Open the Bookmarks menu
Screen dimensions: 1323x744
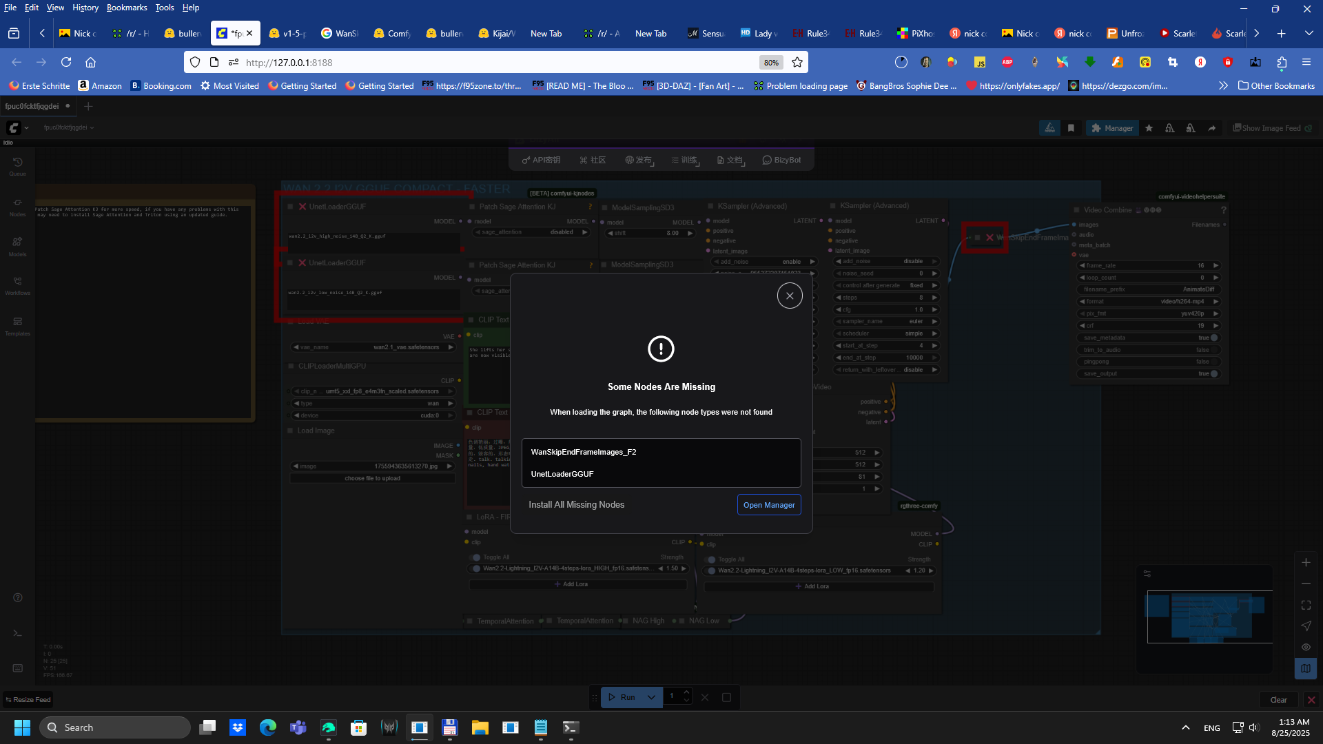(126, 8)
